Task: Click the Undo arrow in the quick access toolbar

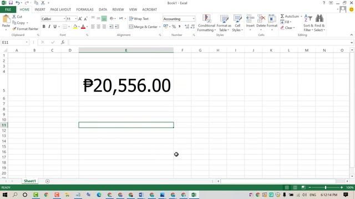Action: [x=18, y=3]
